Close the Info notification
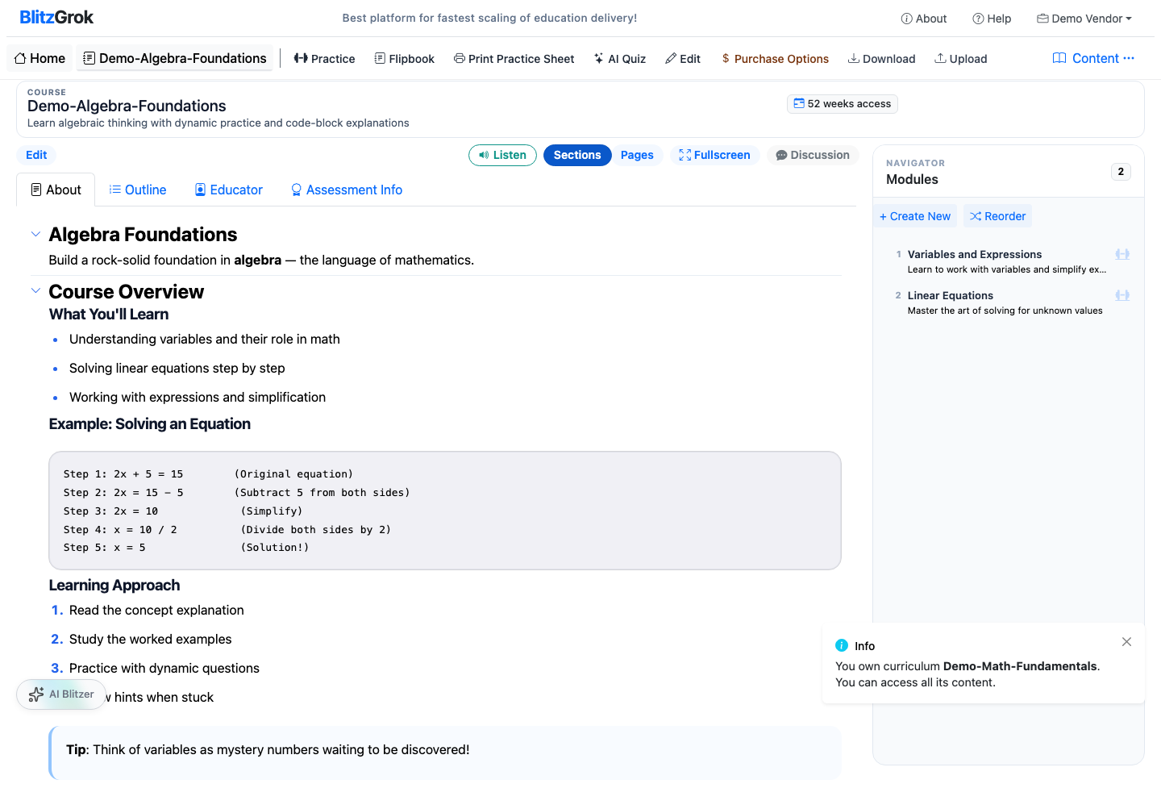 (x=1126, y=642)
